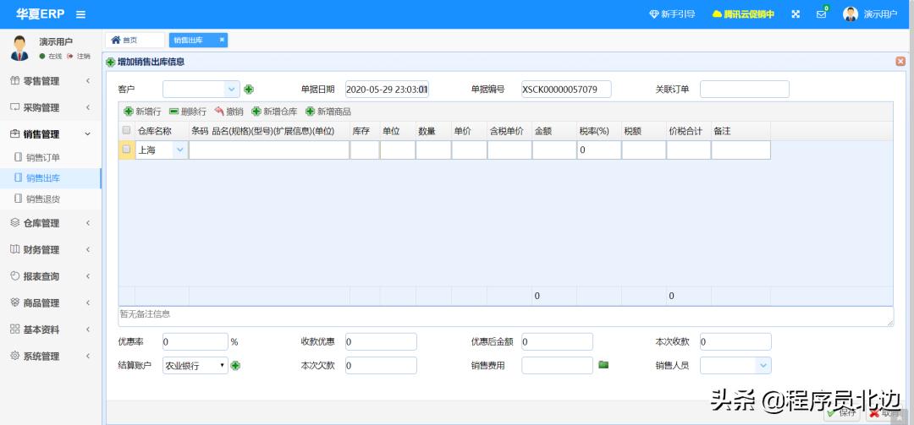Click the 本次收款 input field
The image size is (914, 425).
[735, 341]
